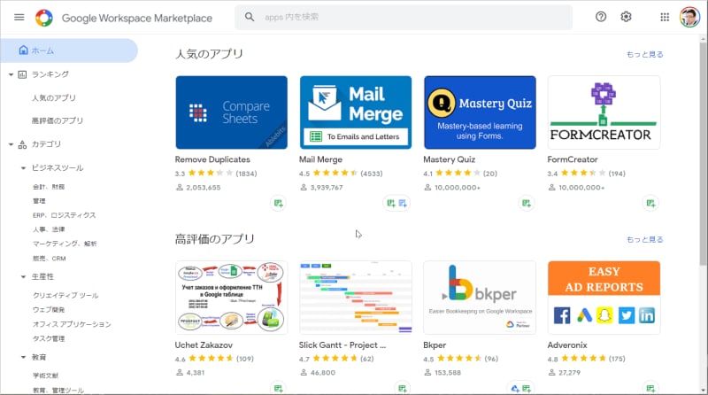This screenshot has height=395, width=708.
Task: Open the FORMCREATOR banner thumbnail
Action: coord(604,112)
